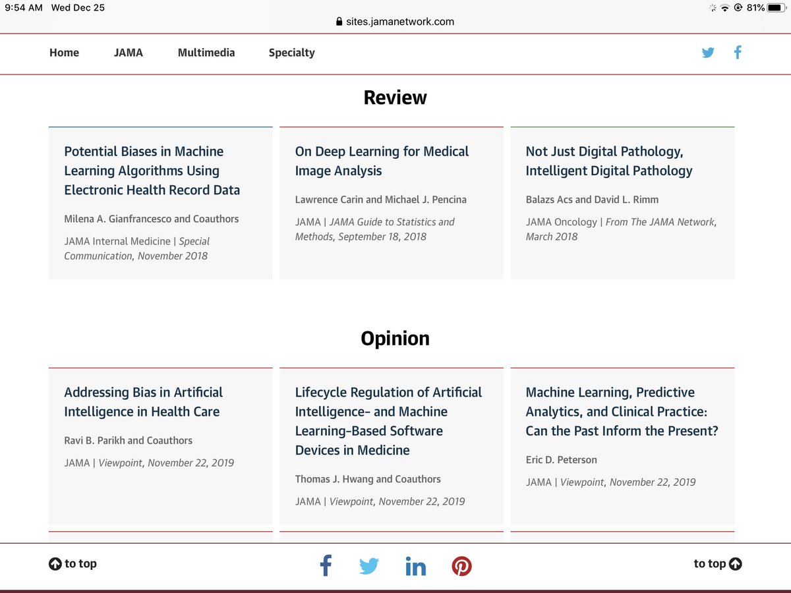Tap 'JAMA Guide to Statistics and Methods' citation

pos(375,229)
